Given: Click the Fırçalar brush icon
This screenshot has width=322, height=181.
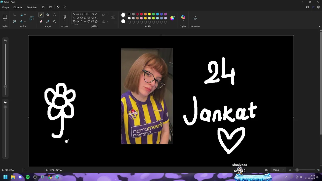Looking at the screenshot, I should coord(65,17).
